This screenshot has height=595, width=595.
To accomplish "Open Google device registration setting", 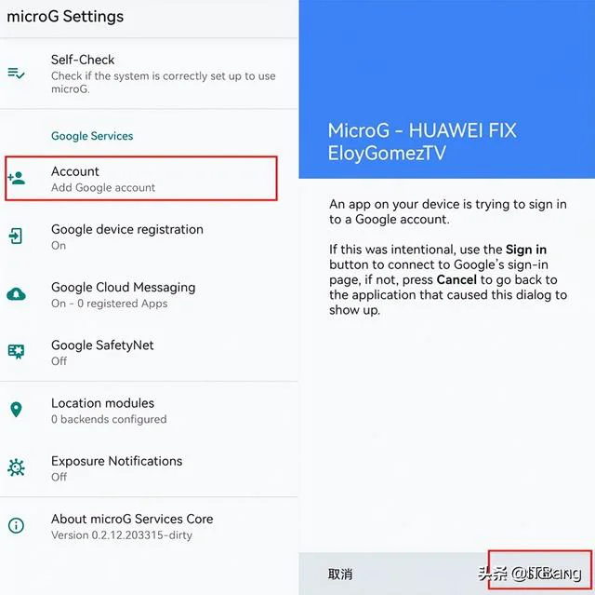I will point(149,237).
